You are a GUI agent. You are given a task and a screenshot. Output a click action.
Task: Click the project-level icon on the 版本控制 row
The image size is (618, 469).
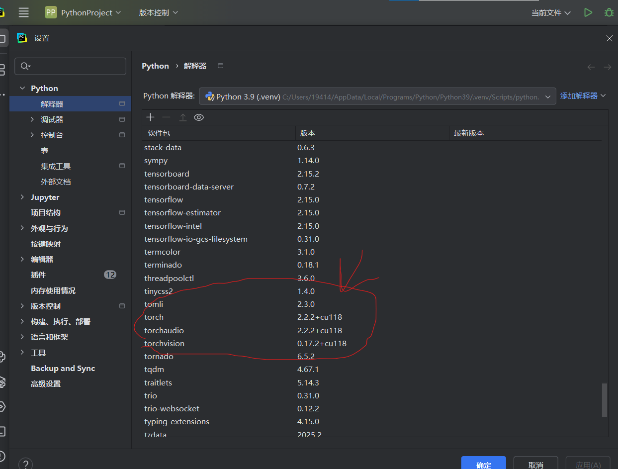pos(122,306)
